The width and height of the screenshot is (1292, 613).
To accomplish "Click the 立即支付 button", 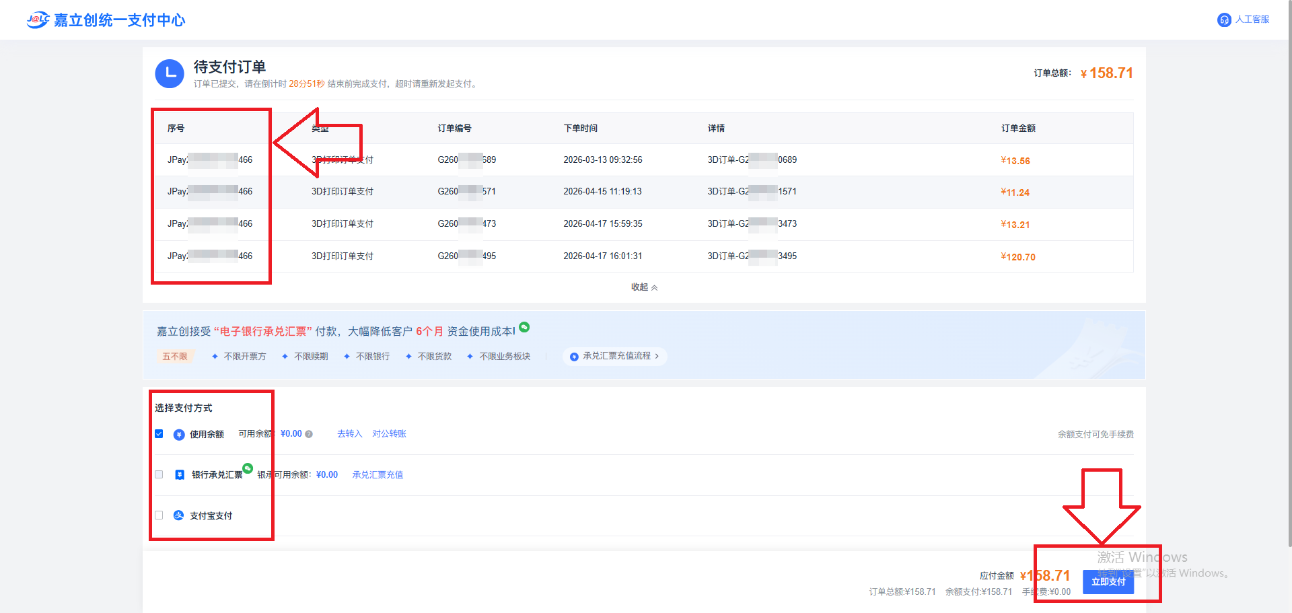I will (1108, 582).
